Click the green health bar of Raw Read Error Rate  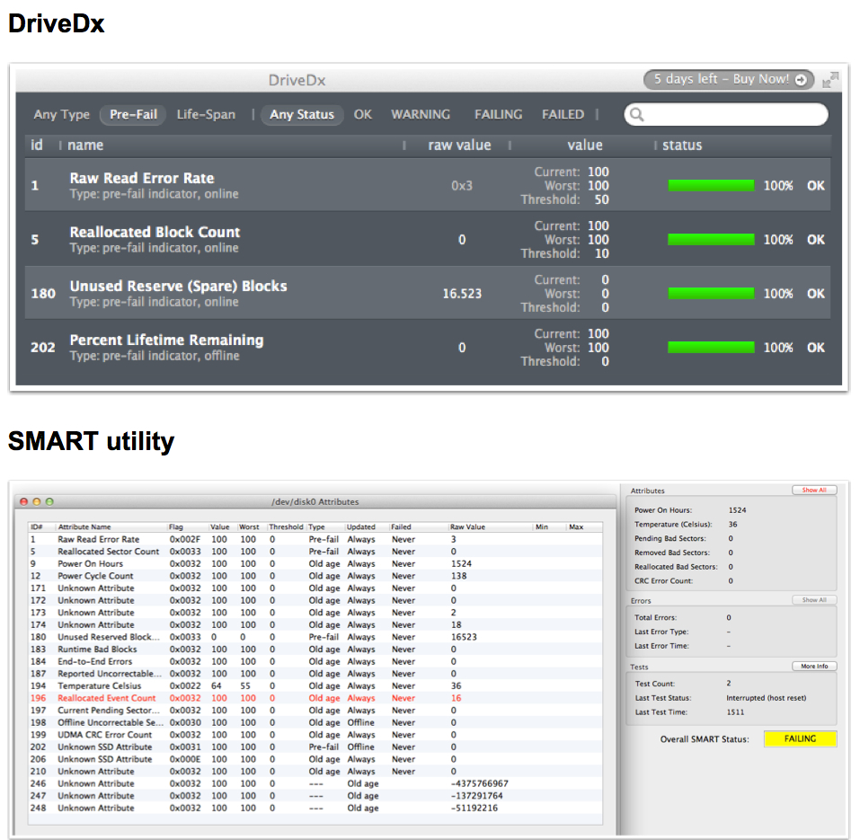click(711, 185)
